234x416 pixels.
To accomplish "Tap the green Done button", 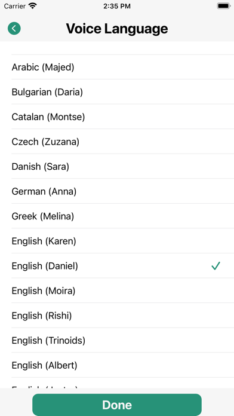I will [117, 405].
